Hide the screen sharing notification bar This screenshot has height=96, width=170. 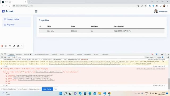[55, 89]
